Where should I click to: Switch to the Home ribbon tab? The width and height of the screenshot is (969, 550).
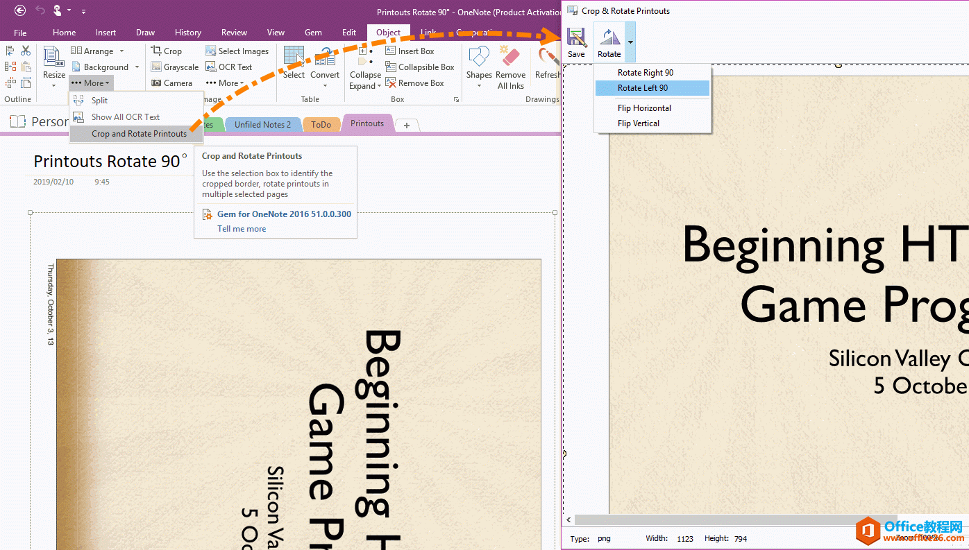64,33
